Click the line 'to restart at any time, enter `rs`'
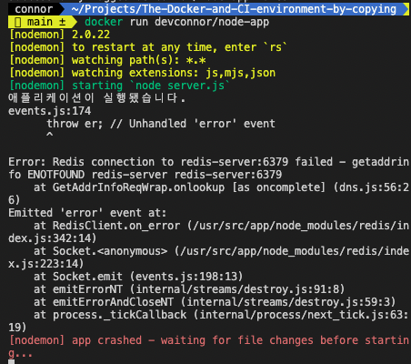The width and height of the screenshot is (411, 364). [148, 47]
